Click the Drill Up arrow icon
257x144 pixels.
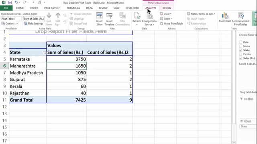pos(58,16)
